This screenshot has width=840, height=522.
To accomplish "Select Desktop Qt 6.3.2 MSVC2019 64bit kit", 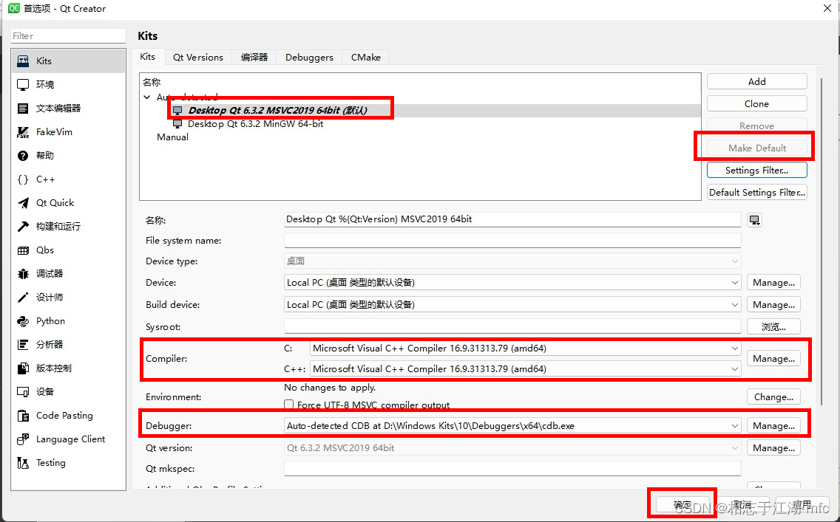I will click(277, 110).
